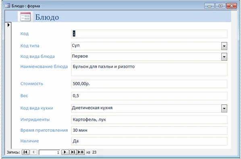Click the form icon beside Блюдо header

(x=25, y=17)
